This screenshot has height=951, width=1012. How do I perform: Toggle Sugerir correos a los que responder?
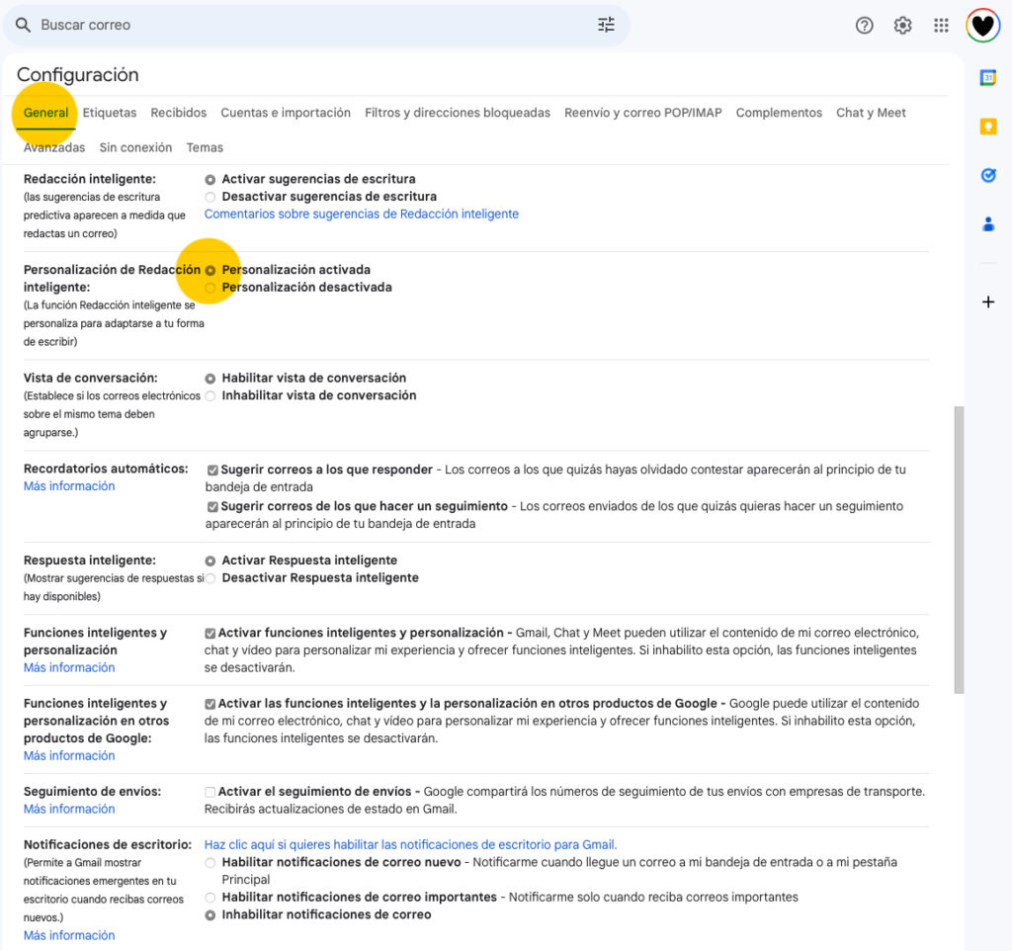click(212, 470)
